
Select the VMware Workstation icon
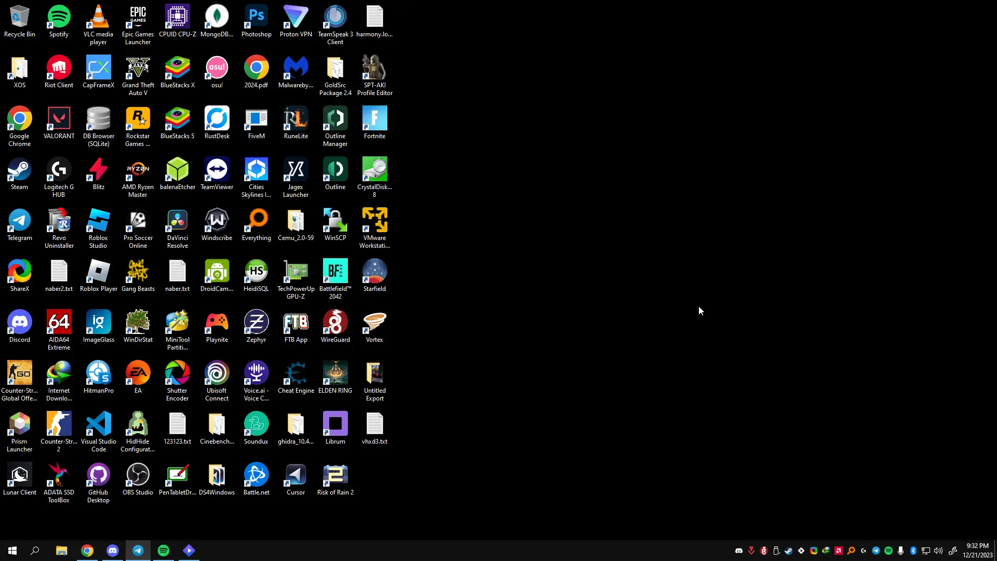[375, 229]
